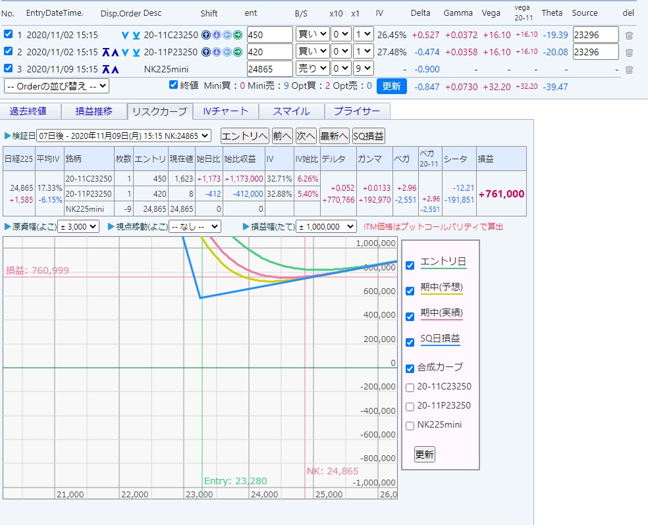Shift 20-11P23250 with green right-arrow icon
The width and height of the screenshot is (648, 525).
click(238, 52)
